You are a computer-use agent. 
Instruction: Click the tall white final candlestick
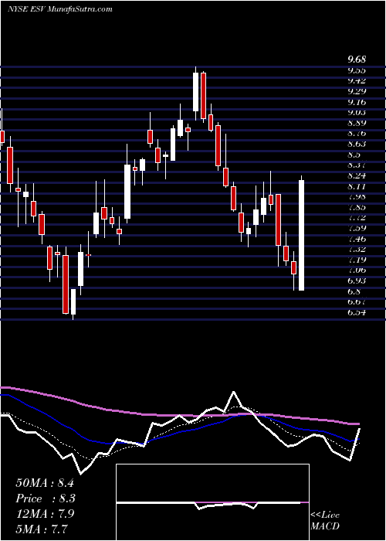tap(302, 235)
